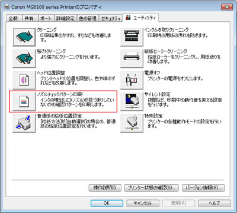Open 普通紙の給紙位置設定 paper source icon

[24, 123]
